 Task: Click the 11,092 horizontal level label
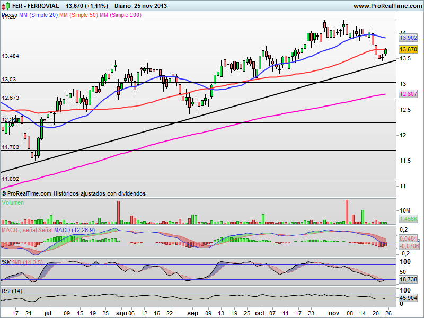pyautogui.click(x=11, y=179)
